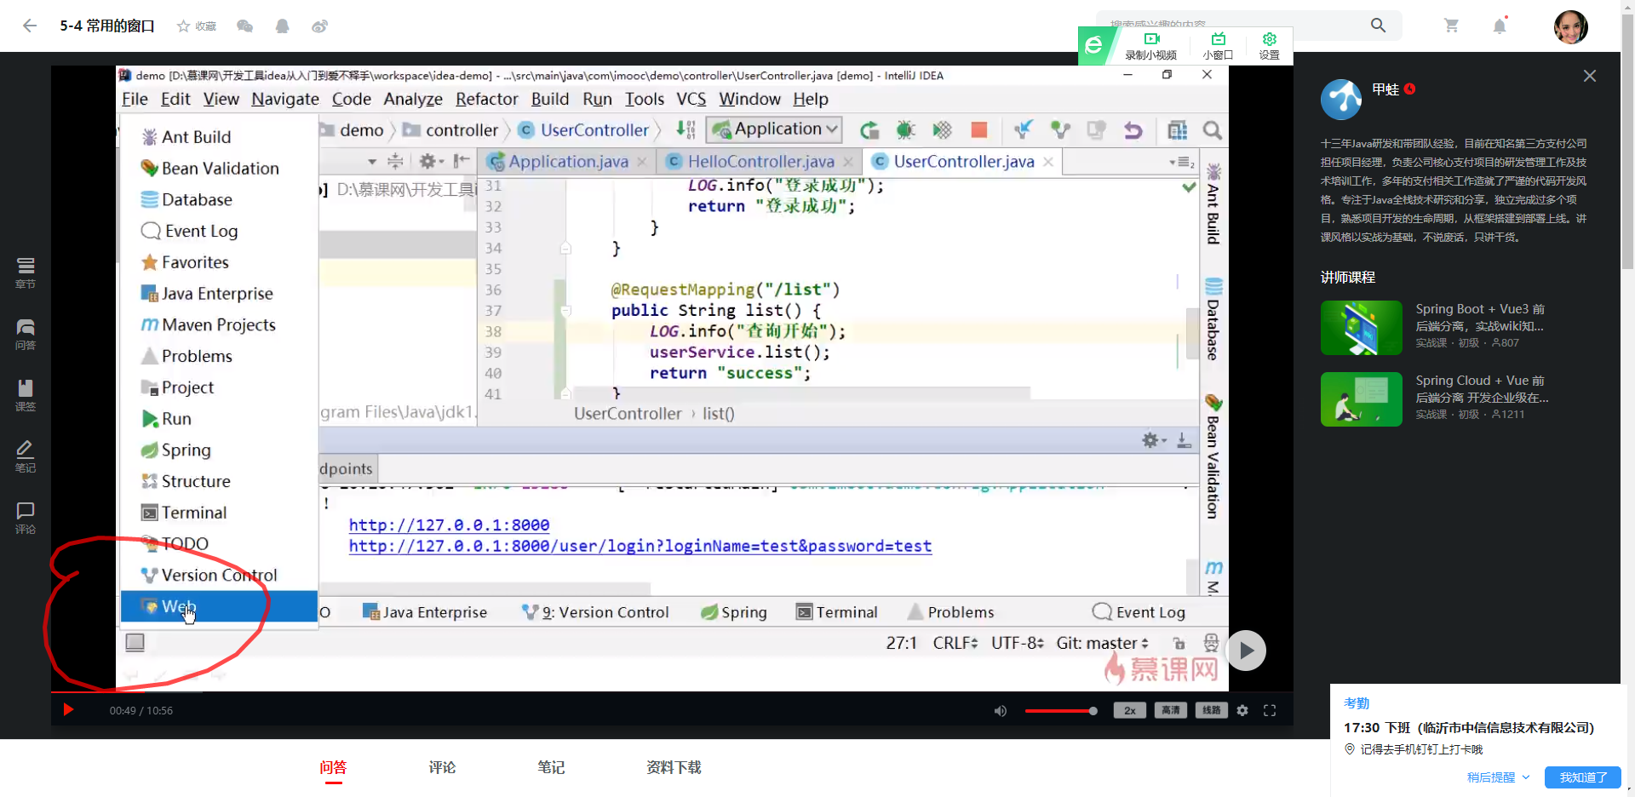Open the user/login URL in the console
Image resolution: width=1635 pixels, height=797 pixels.
[640, 546]
